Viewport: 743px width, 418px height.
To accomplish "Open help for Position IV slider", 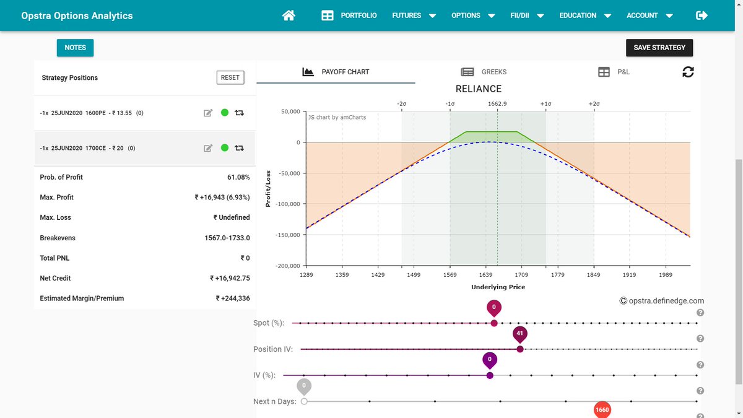I will (x=700, y=339).
